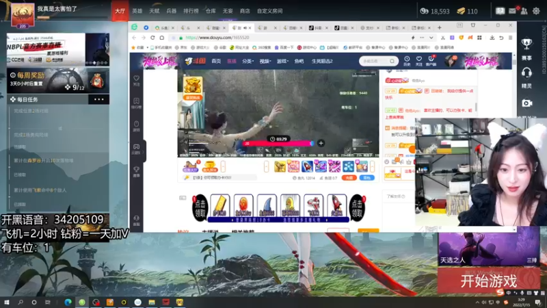
Task: Click the blue 背包 button
Action: (x=366, y=178)
